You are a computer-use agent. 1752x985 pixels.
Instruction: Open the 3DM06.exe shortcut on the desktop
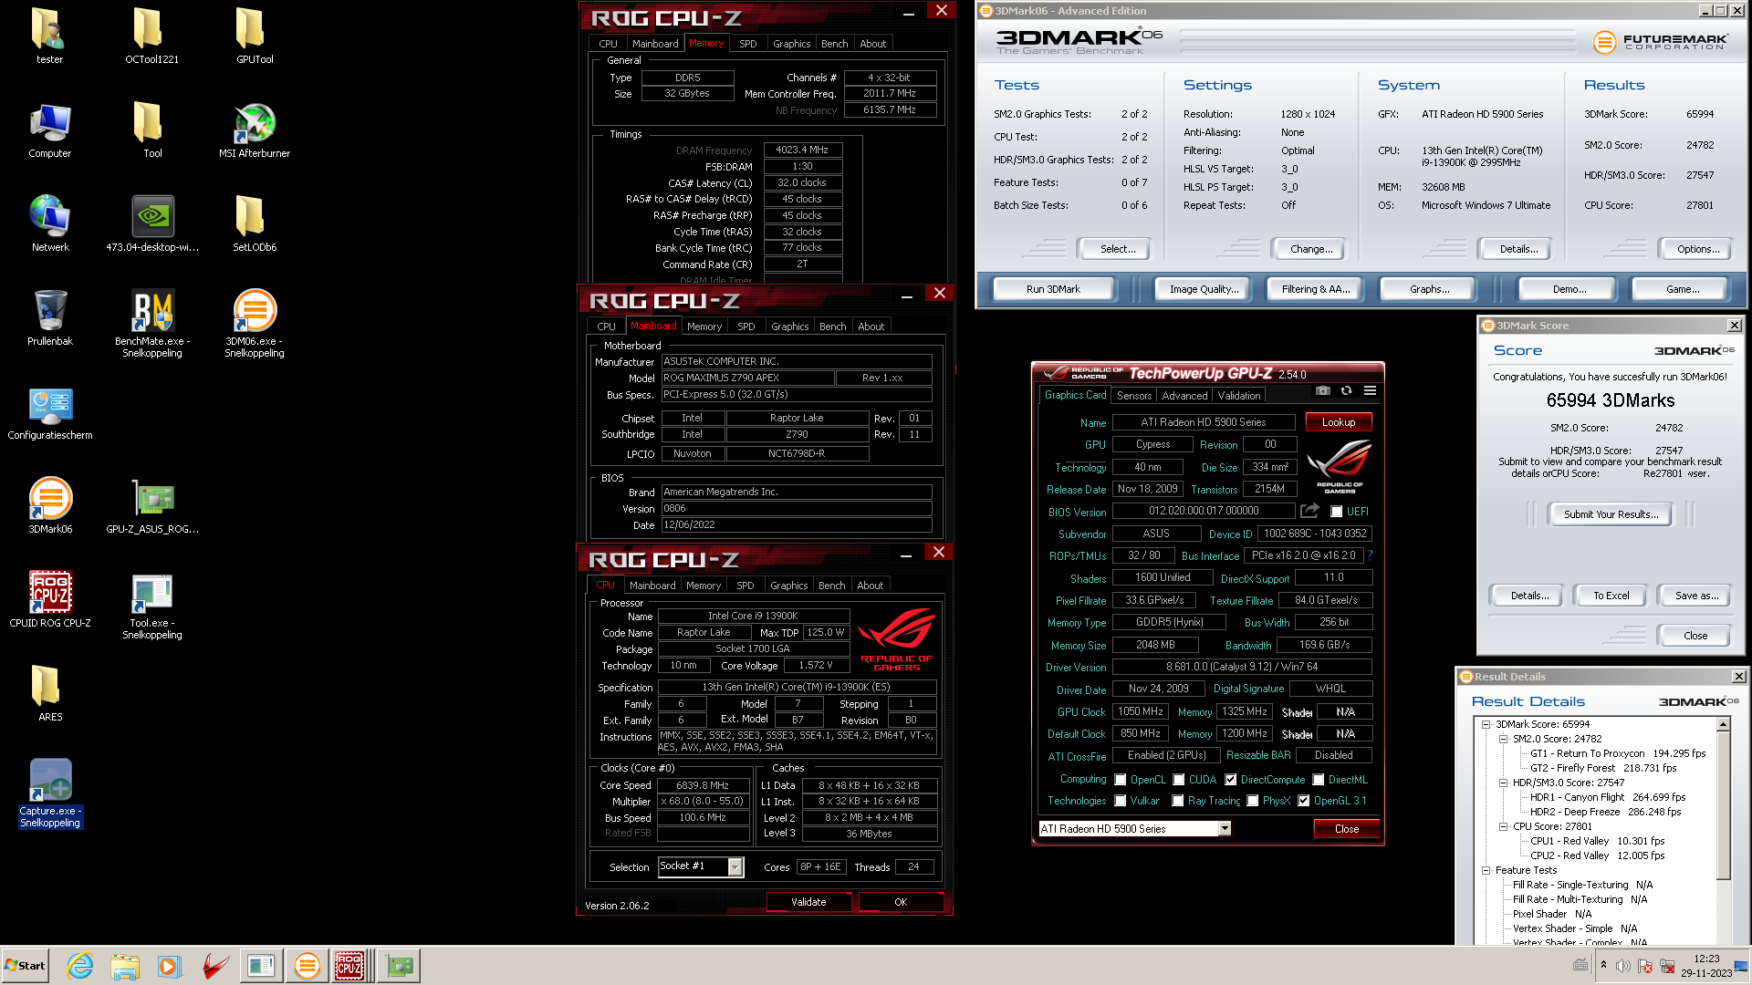coord(255,325)
